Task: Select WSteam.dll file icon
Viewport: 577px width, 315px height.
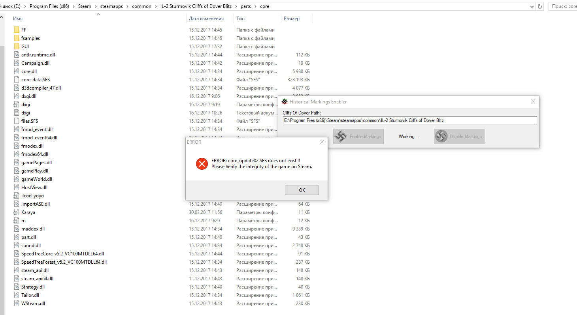Action: pyautogui.click(x=16, y=304)
